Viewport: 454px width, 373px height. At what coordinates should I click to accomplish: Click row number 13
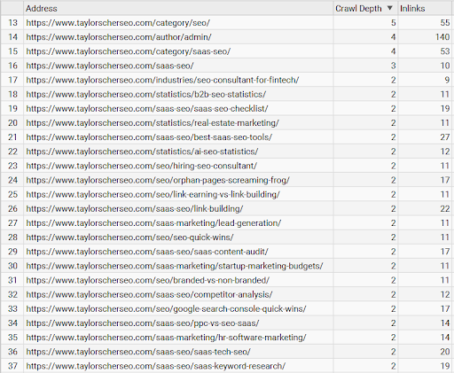coord(12,23)
